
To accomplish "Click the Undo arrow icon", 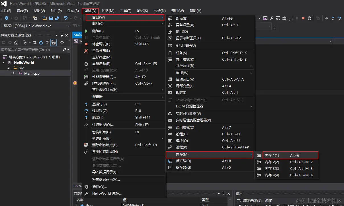I will (x=66, y=18).
